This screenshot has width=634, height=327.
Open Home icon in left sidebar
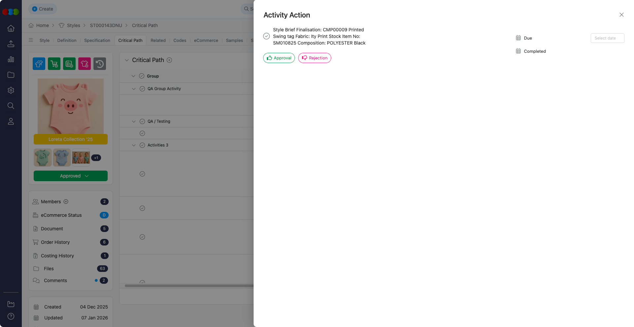[11, 28]
